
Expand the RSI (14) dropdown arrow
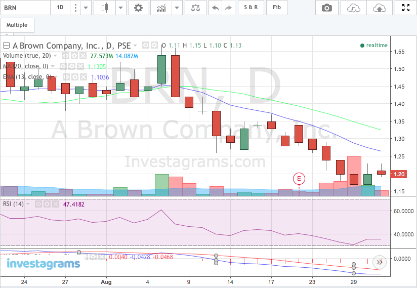(x=28, y=204)
